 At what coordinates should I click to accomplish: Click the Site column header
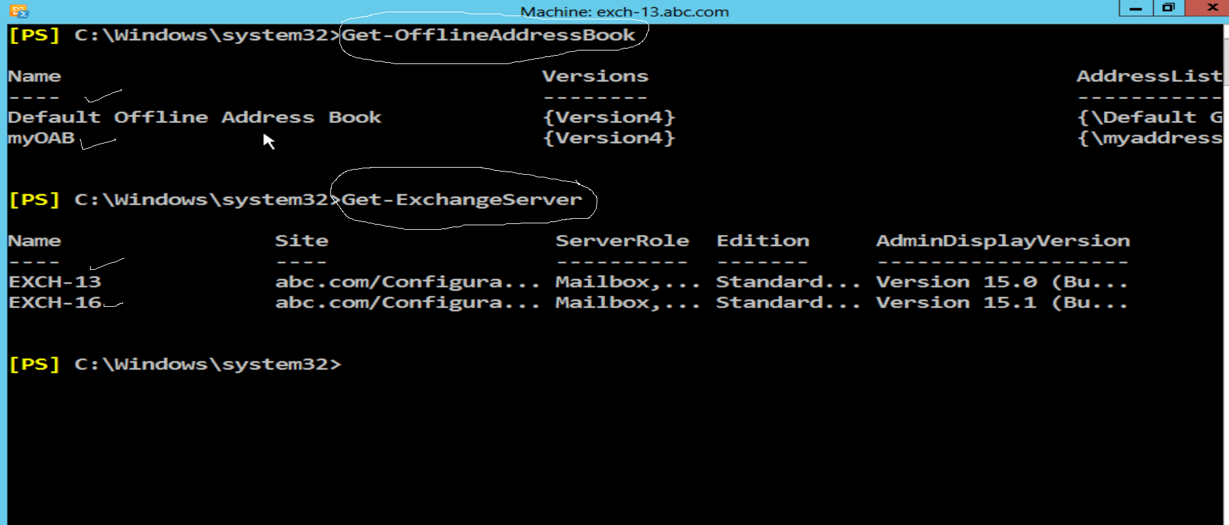[x=302, y=240]
